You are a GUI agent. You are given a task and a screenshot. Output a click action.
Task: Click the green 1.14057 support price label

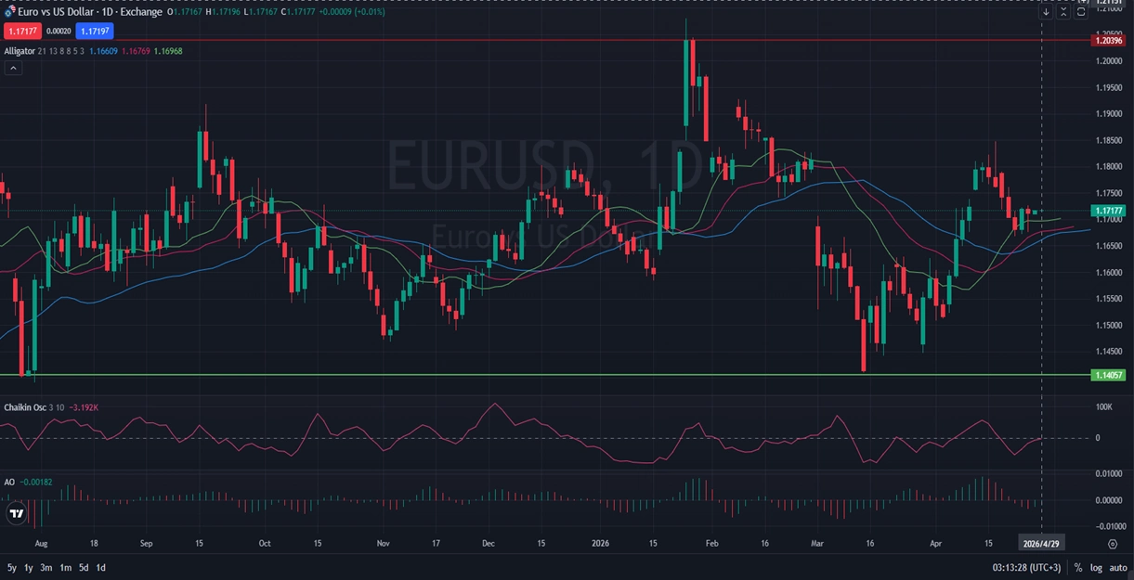tap(1109, 375)
